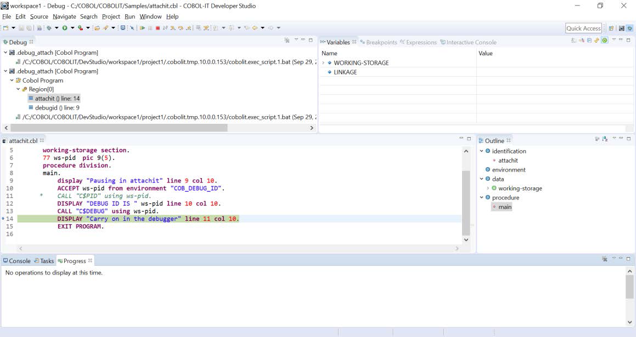Click the Step Into icon
This screenshot has width=636, height=337.
coord(172,28)
